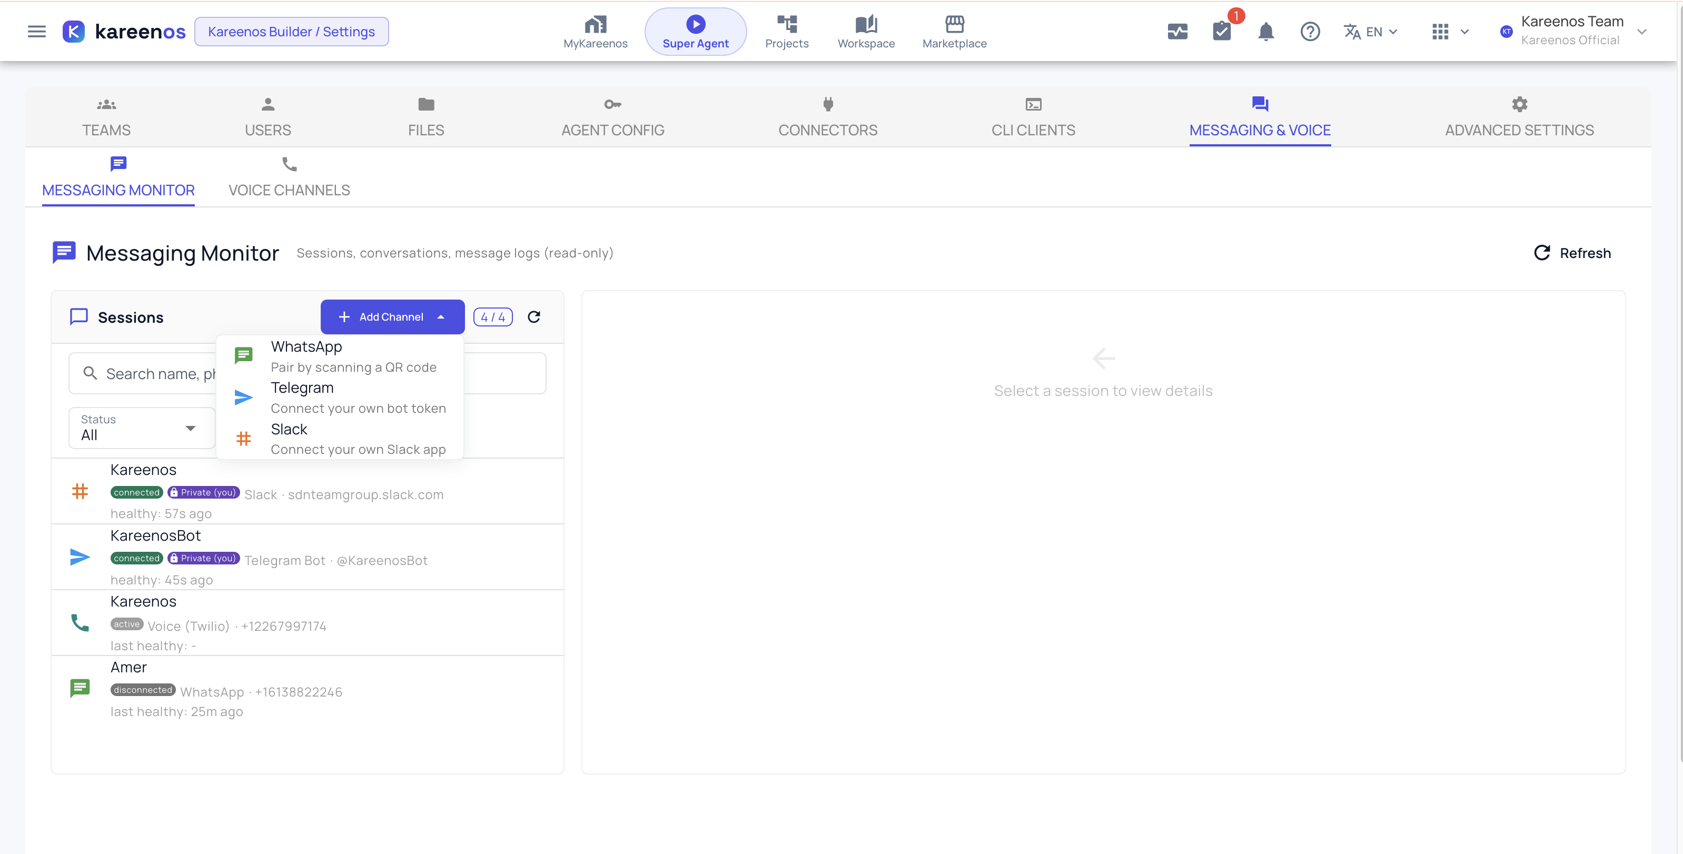Click the Kareenos Builder / Settings breadcrumb
1683x854 pixels.
point(291,32)
